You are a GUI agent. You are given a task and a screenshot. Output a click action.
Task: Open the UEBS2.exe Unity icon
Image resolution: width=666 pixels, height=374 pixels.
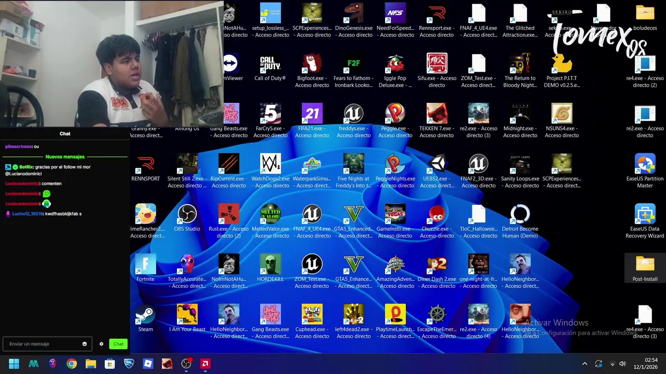click(x=437, y=171)
